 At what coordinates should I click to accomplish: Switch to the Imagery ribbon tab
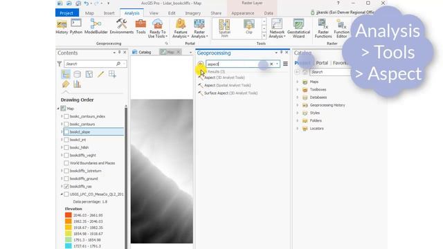pyautogui.click(x=192, y=13)
